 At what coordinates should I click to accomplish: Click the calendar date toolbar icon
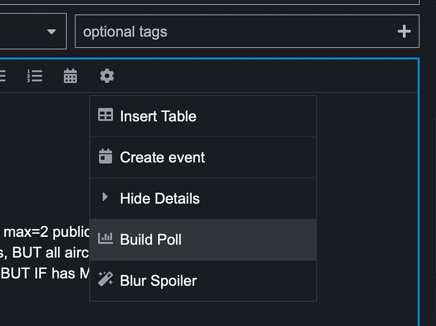(x=70, y=76)
